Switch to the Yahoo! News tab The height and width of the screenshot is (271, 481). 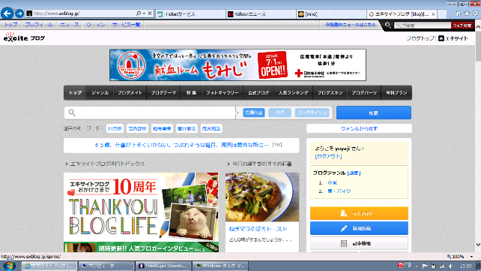point(261,14)
